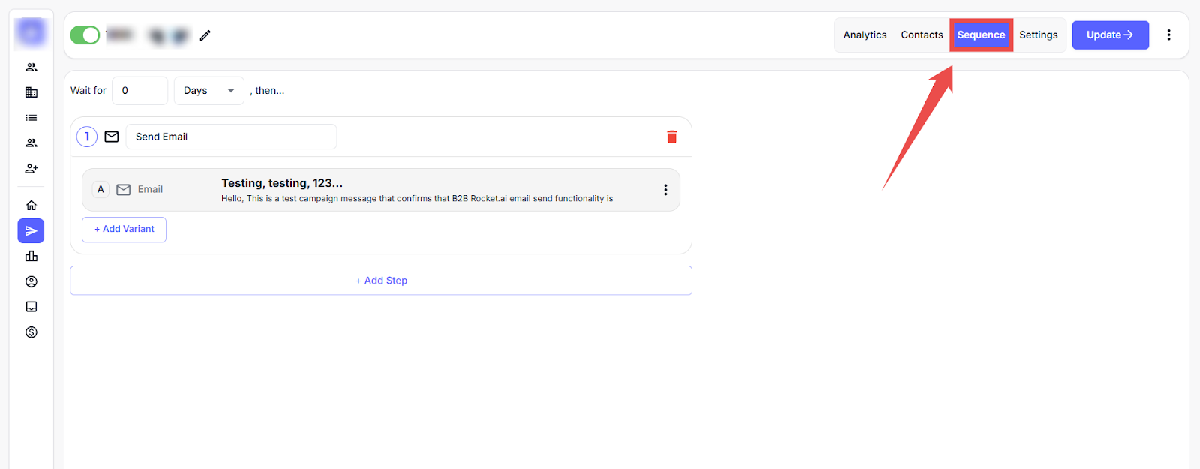1200x469 pixels.
Task: Click the pencil icon to rename campaign
Action: tap(205, 35)
